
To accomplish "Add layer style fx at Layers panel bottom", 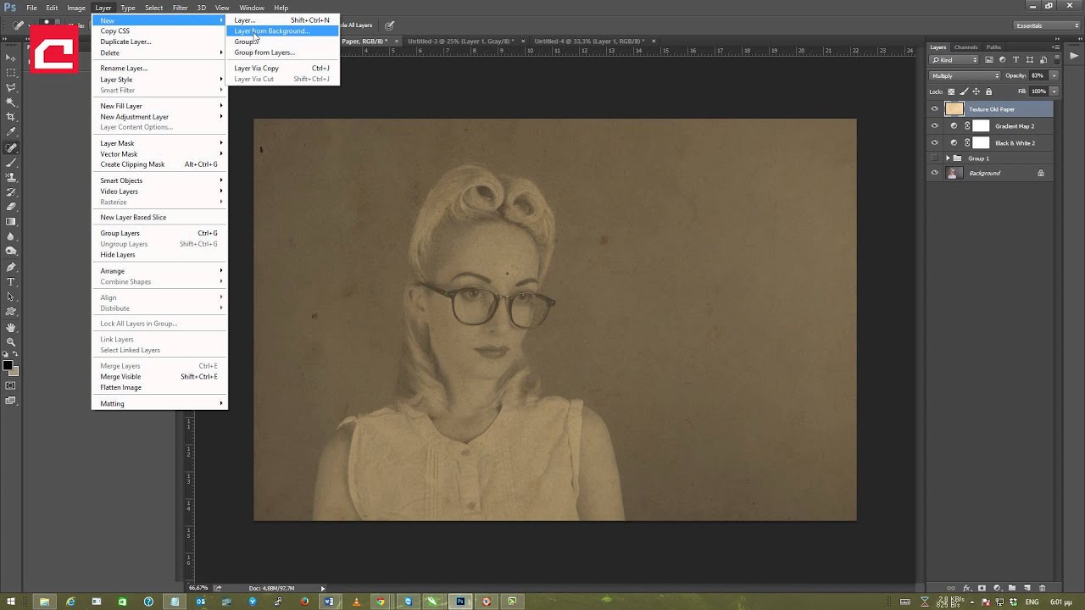I will [966, 588].
